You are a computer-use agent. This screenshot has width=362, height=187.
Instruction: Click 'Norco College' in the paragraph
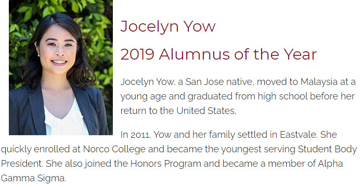(x=114, y=149)
